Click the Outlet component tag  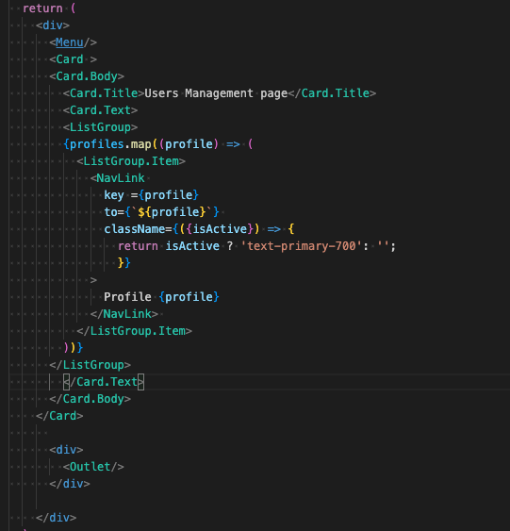click(x=93, y=467)
